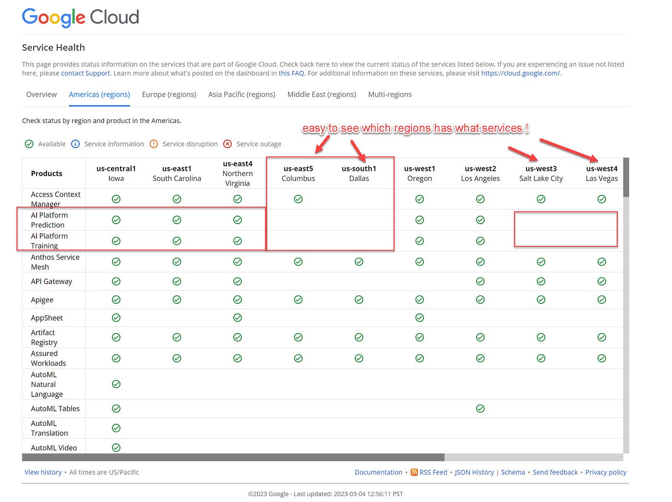Click the API Gateway product name
This screenshot has height=502, width=672.
coord(51,281)
